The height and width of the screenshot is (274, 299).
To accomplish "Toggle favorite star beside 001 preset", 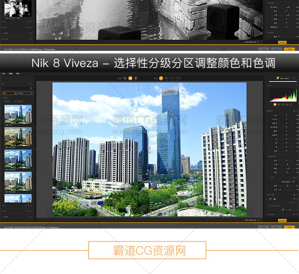I will click(x=3, y=137).
